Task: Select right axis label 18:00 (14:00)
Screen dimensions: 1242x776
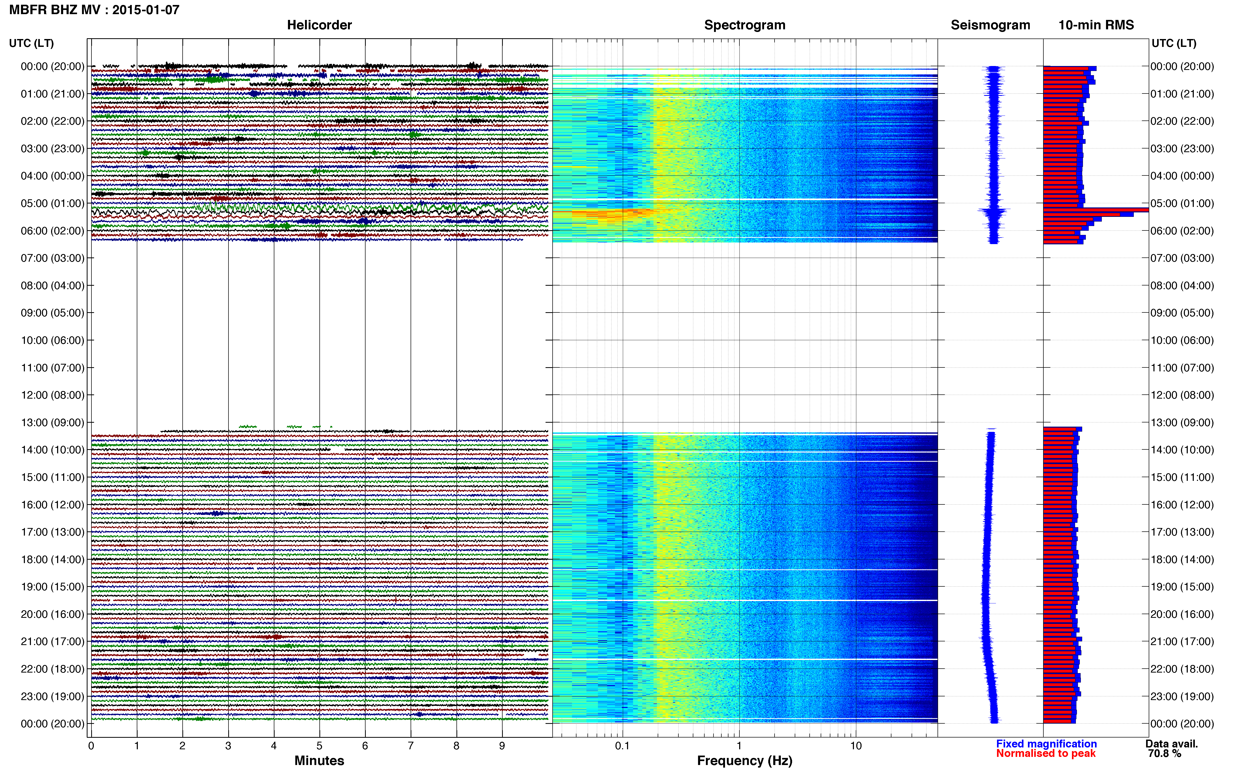Action: pos(1182,559)
